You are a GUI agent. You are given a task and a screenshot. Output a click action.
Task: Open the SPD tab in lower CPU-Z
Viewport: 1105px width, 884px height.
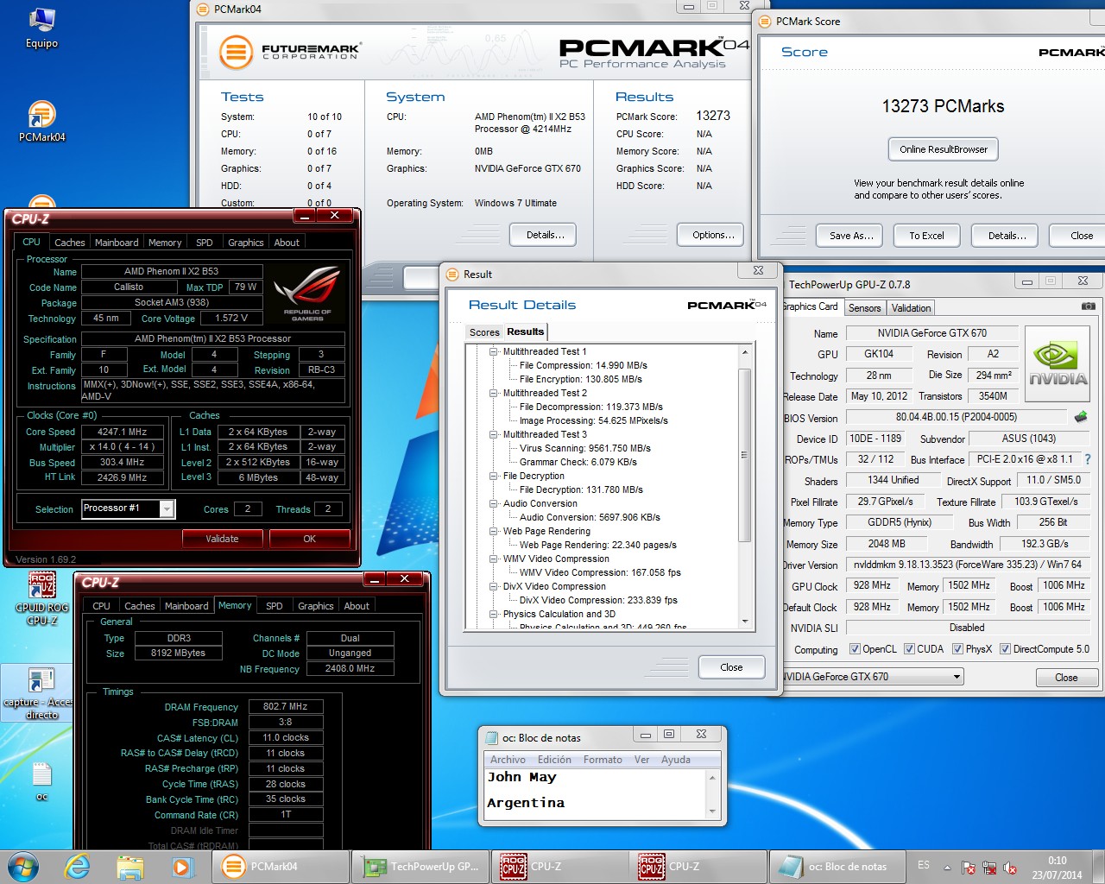coord(274,606)
